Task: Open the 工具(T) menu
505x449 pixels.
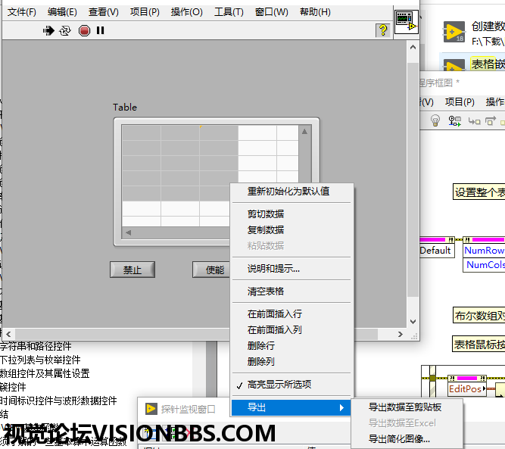Action: [x=229, y=12]
